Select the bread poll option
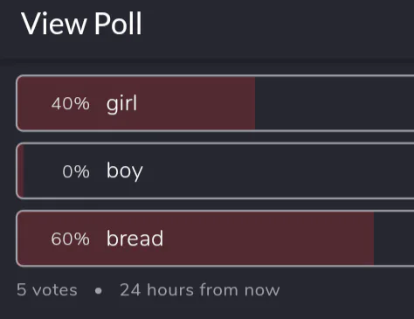This screenshot has height=319, width=414. pyautogui.click(x=215, y=239)
